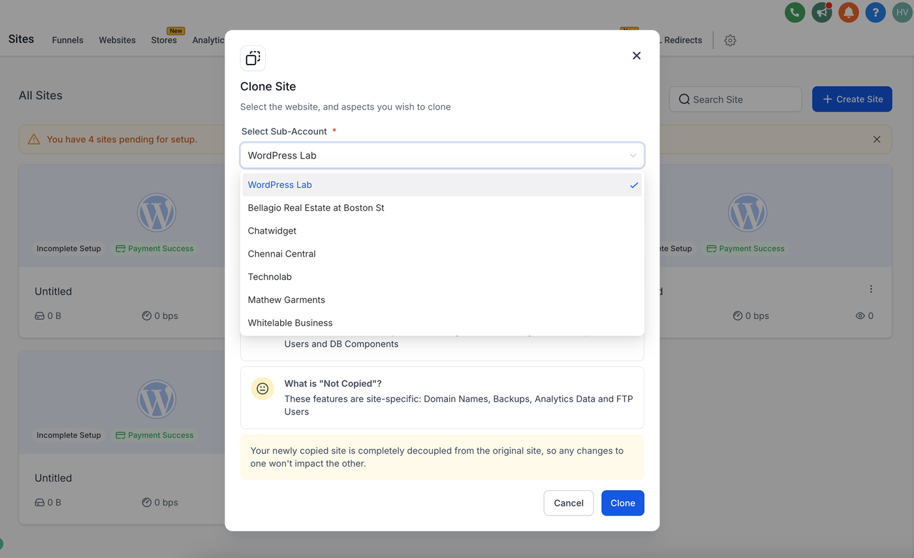The image size is (914, 558).
Task: Open the megaphone announcements icon
Action: (x=822, y=12)
